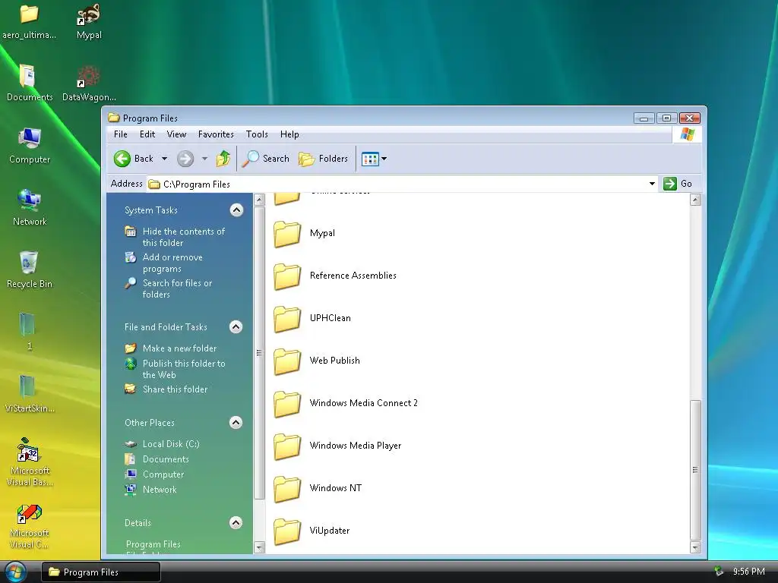
Task: Select the Computer desktop icon
Action: pos(30,138)
